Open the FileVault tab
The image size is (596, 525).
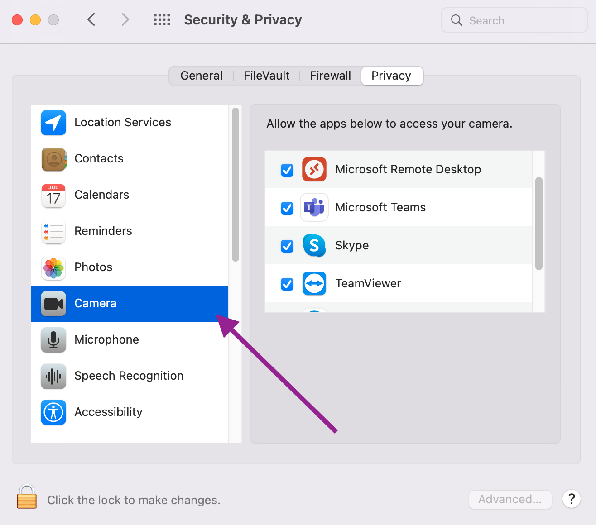point(266,76)
